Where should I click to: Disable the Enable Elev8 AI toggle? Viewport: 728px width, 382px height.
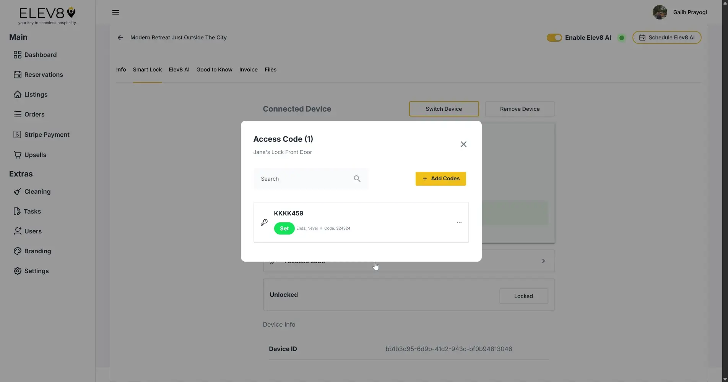pyautogui.click(x=554, y=37)
